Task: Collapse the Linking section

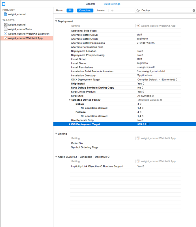Action: [x=56, y=134]
